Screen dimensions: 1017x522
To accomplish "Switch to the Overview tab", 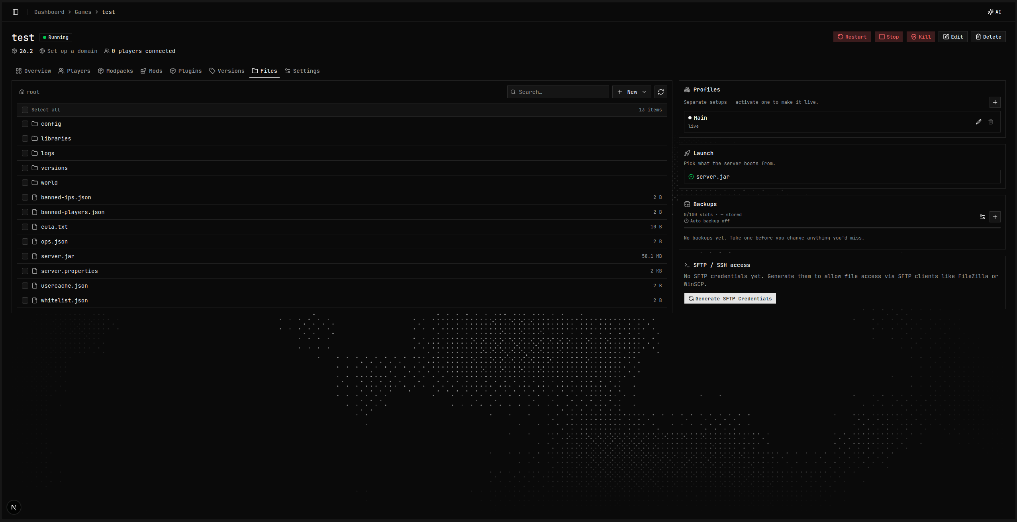I will (x=33, y=71).
